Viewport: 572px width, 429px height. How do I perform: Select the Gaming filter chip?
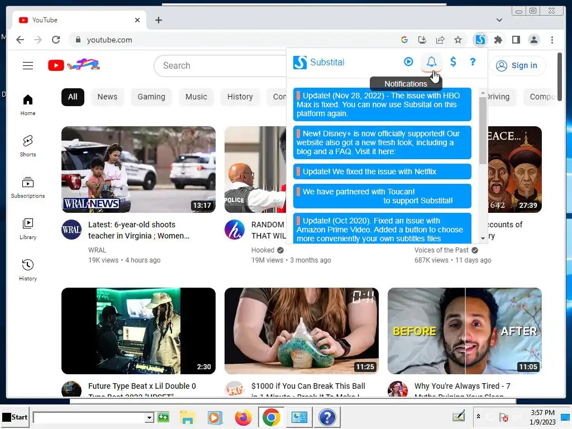point(151,97)
